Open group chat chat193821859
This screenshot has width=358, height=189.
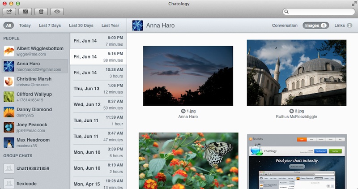[33, 168]
